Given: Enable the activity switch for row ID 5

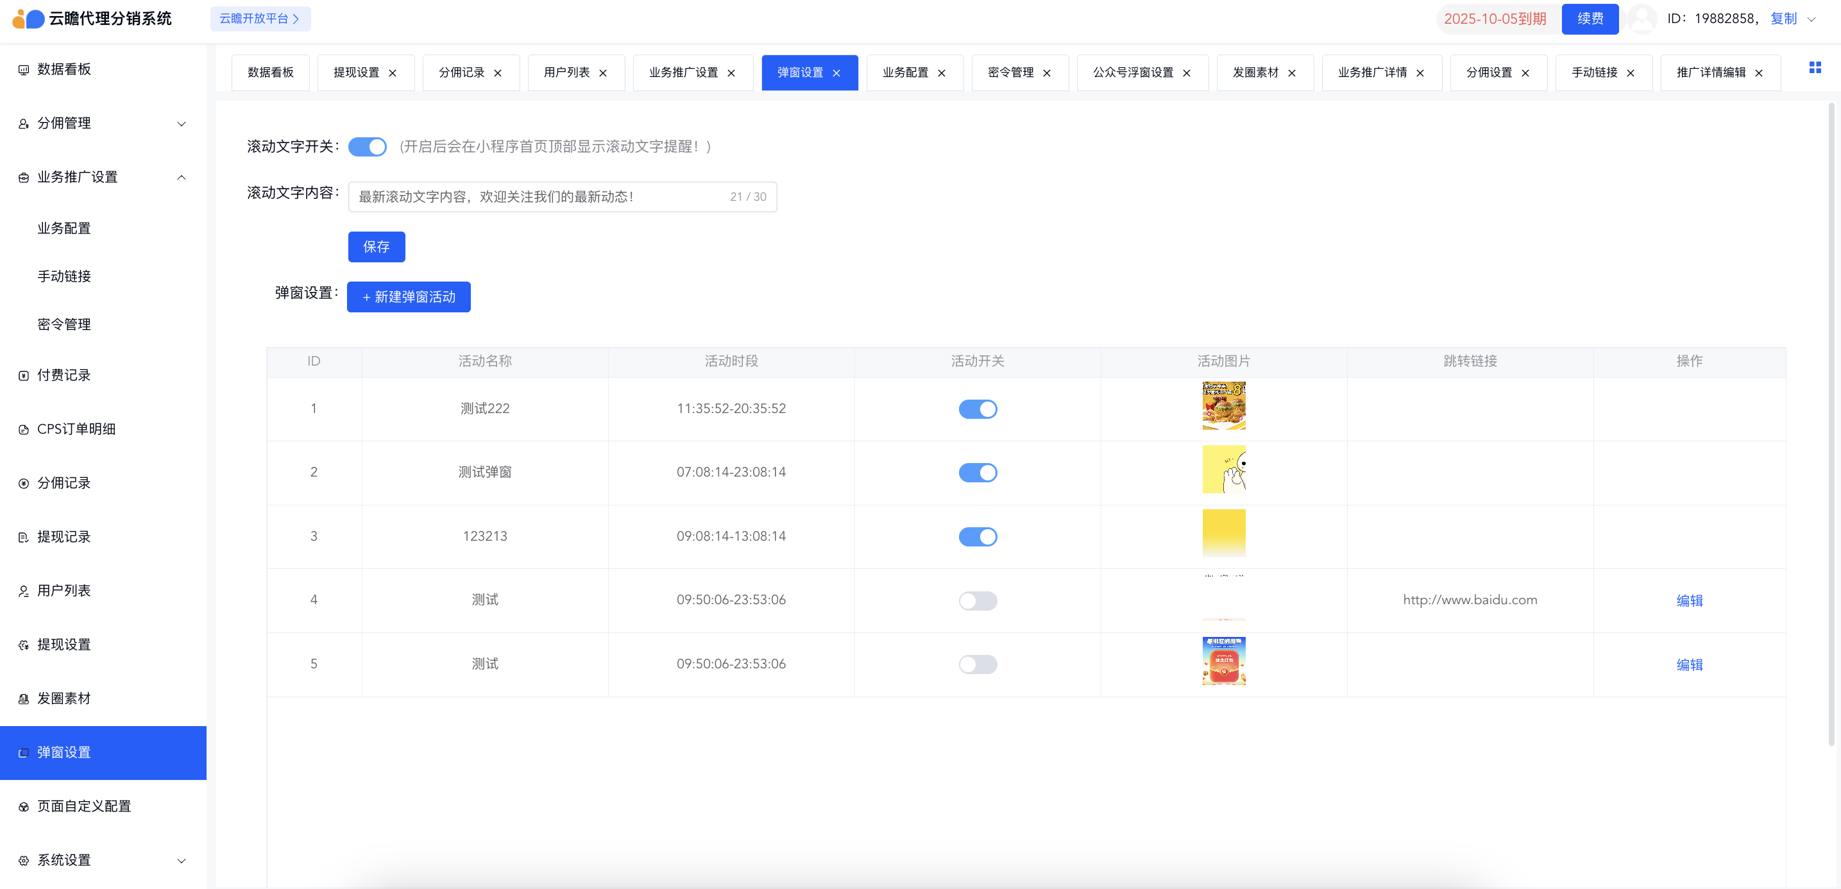Looking at the screenshot, I should 977,665.
